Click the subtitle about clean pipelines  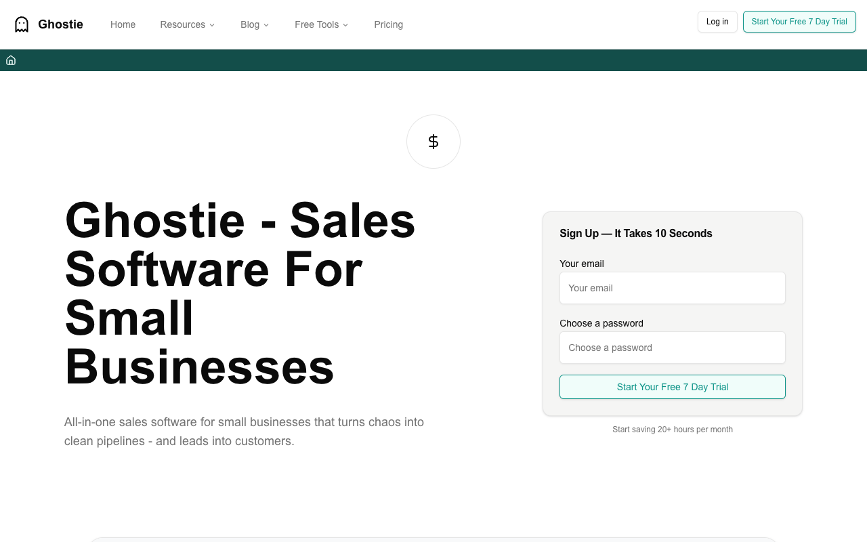coord(244,432)
